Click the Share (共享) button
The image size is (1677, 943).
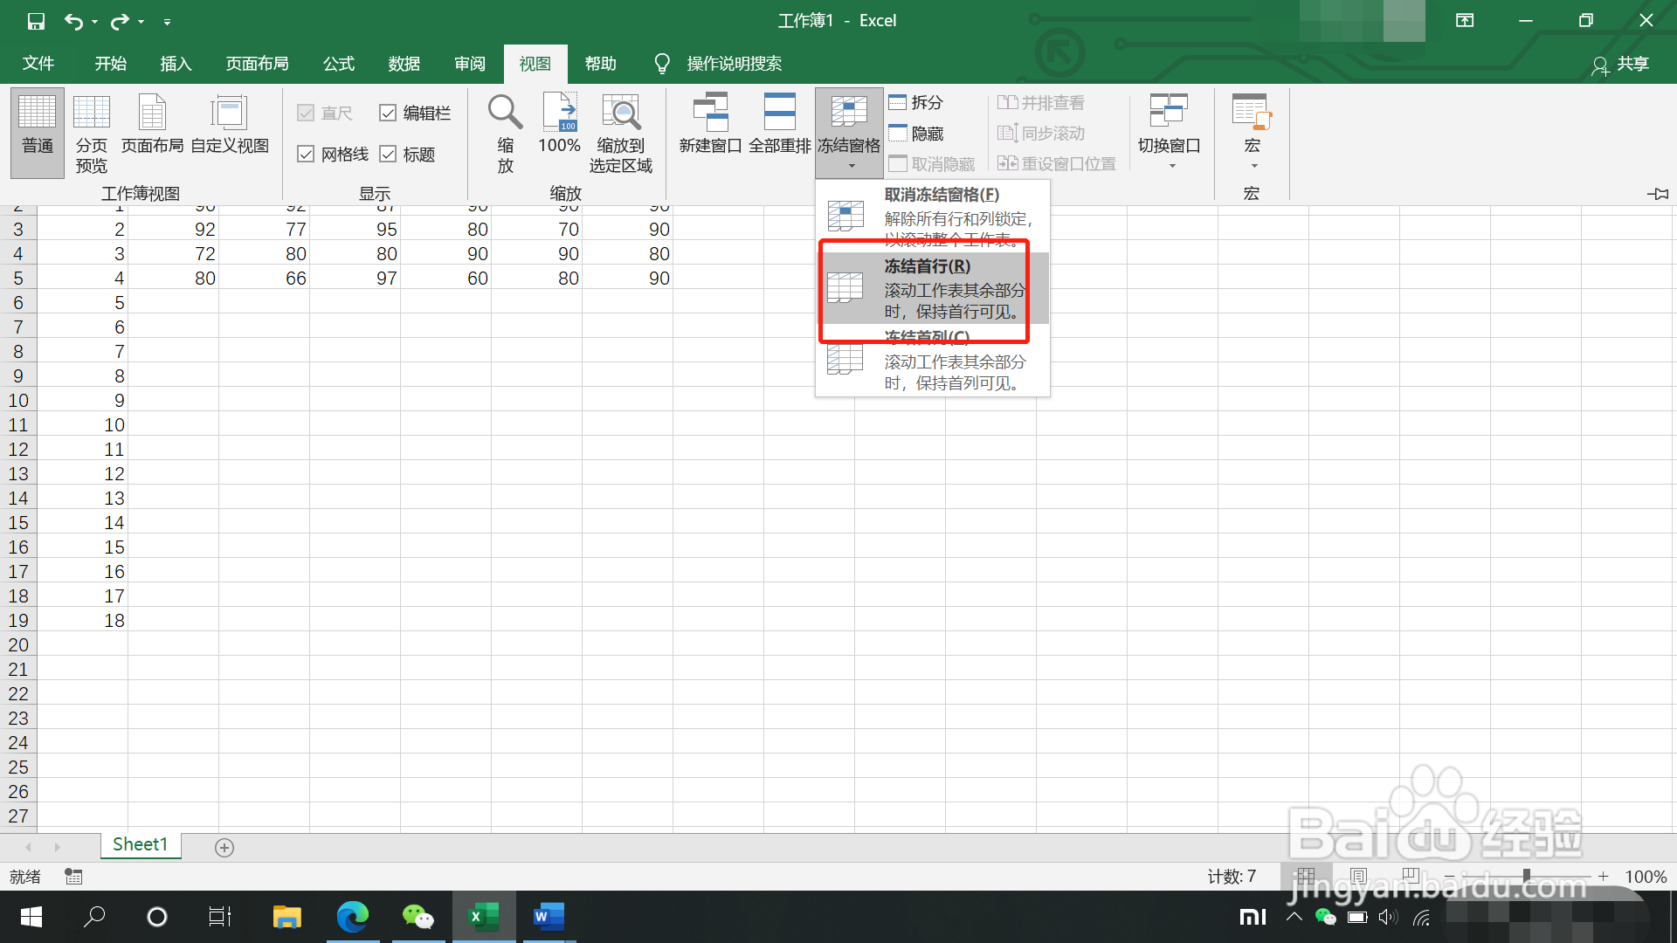(x=1620, y=64)
